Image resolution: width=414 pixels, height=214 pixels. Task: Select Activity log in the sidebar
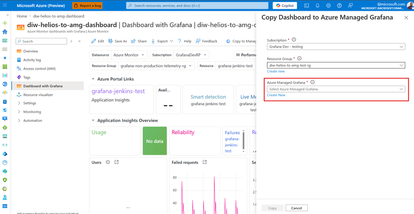coord(32,60)
